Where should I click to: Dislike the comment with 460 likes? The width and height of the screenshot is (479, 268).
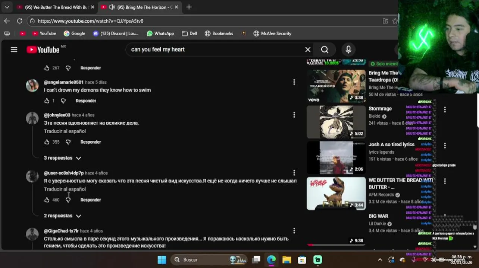tap(68, 200)
